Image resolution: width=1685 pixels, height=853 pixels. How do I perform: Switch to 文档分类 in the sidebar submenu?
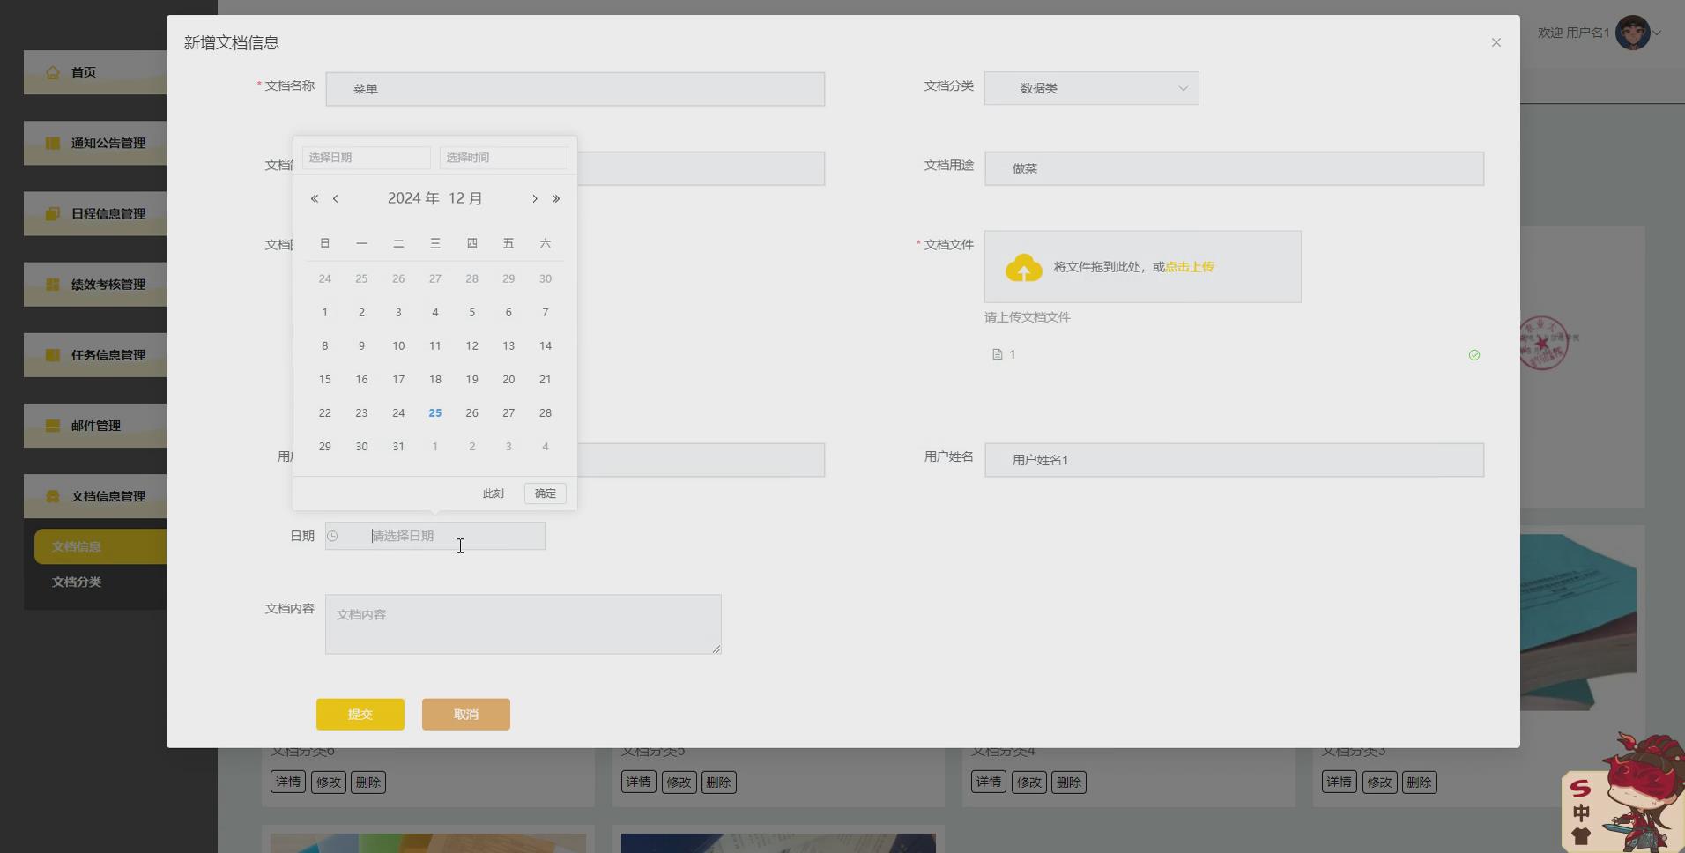pyautogui.click(x=76, y=582)
